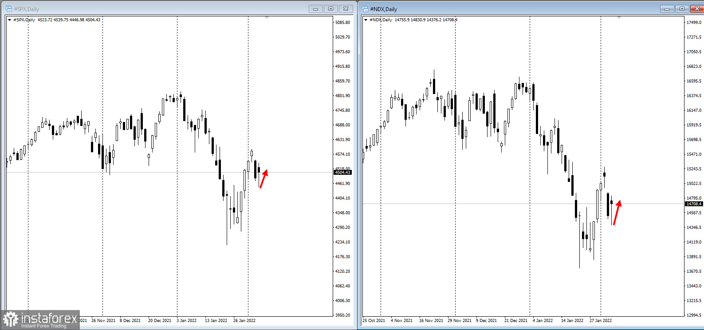Viewport: 704px width, 330px height.
Task: Click the 8 Dec 2021 date on SPX axis
Action: 130,321
